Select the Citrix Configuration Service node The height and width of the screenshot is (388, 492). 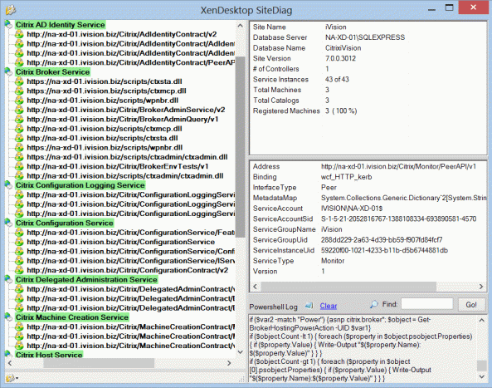pyautogui.click(x=65, y=223)
